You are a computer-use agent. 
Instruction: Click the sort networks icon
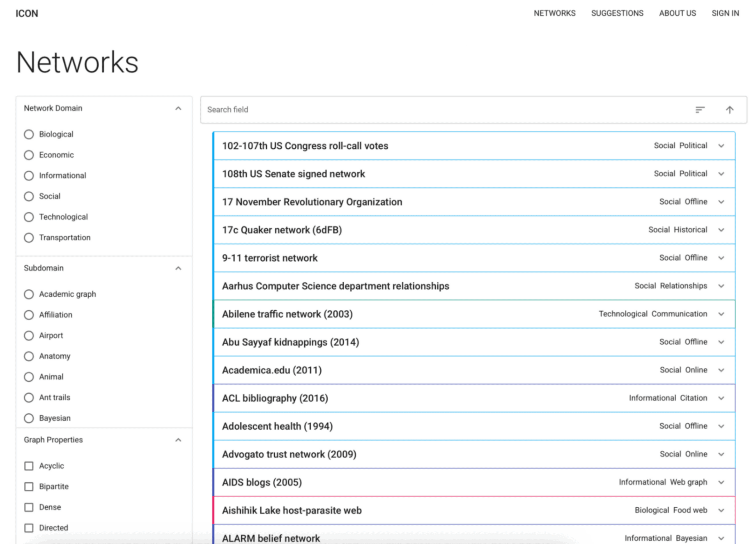coord(700,110)
